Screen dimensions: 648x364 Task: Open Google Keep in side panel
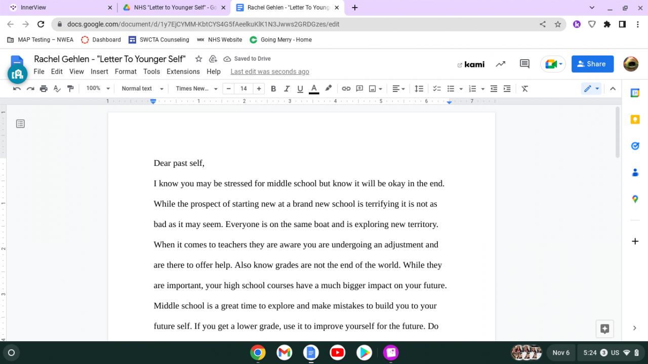point(635,120)
